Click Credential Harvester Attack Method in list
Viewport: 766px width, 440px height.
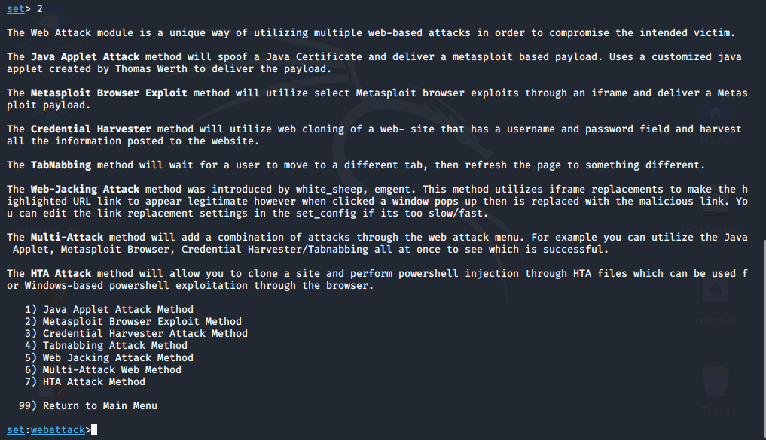click(x=145, y=333)
